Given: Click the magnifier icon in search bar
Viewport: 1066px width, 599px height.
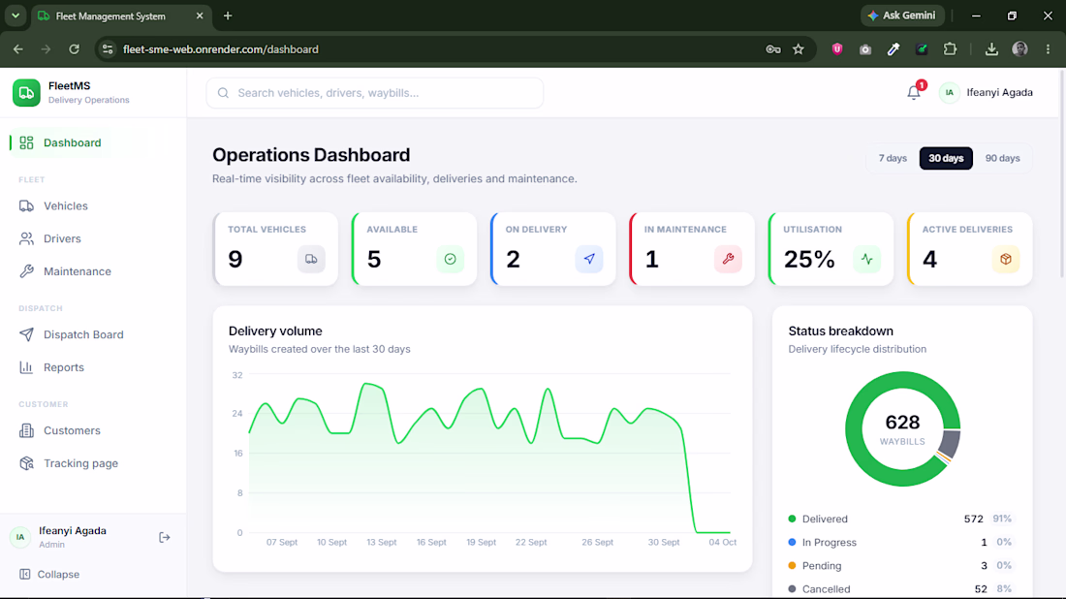Looking at the screenshot, I should (223, 93).
